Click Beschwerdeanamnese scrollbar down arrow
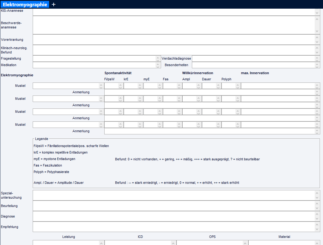 (x=317, y=31)
